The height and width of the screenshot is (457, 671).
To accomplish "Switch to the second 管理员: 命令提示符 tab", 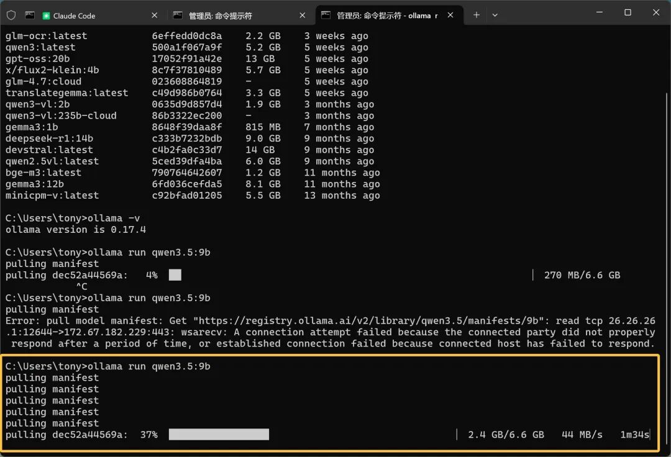I will (239, 16).
